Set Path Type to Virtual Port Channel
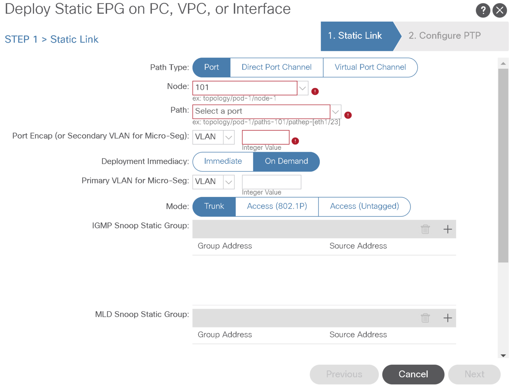 coord(370,68)
